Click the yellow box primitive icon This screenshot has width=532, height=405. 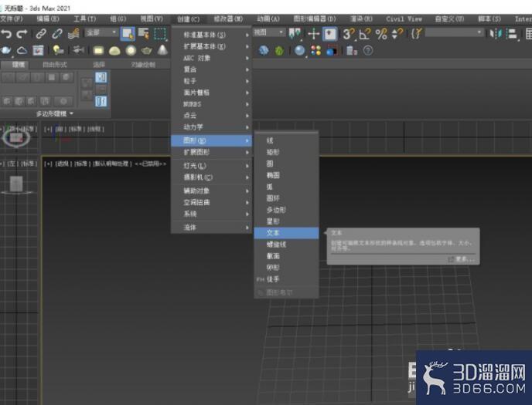(x=98, y=51)
